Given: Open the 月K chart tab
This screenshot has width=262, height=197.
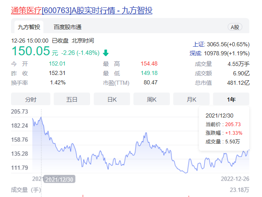Looking at the screenshot, I should pyautogui.click(x=191, y=100).
